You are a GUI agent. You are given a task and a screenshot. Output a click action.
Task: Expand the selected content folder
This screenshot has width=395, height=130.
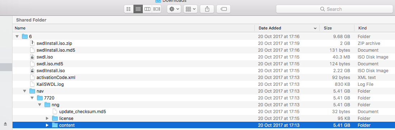coord(47,125)
